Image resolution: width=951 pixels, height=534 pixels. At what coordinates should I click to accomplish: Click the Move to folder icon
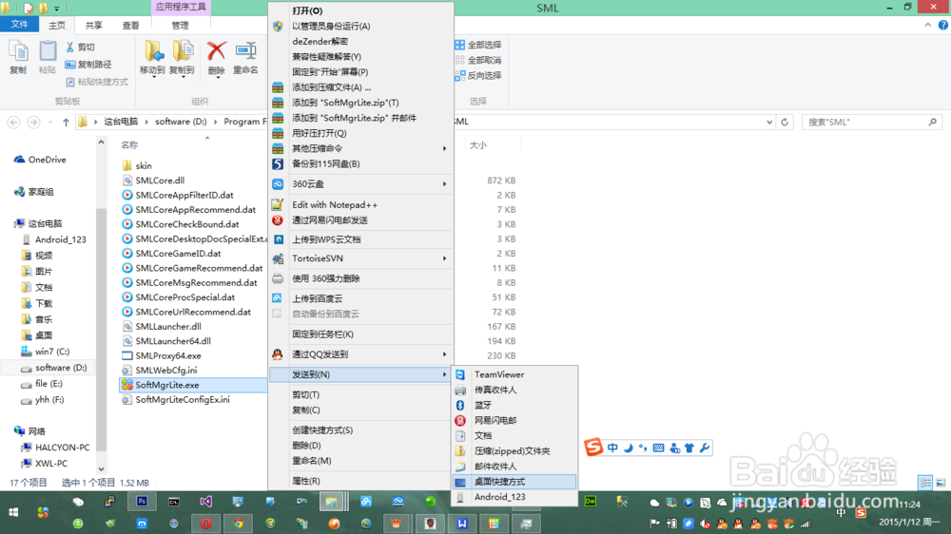(x=153, y=58)
